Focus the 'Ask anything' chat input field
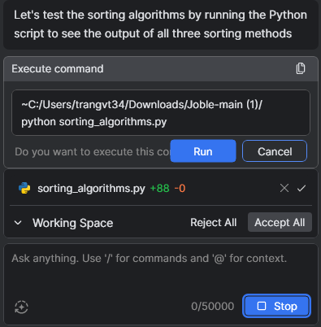 pyautogui.click(x=160, y=271)
